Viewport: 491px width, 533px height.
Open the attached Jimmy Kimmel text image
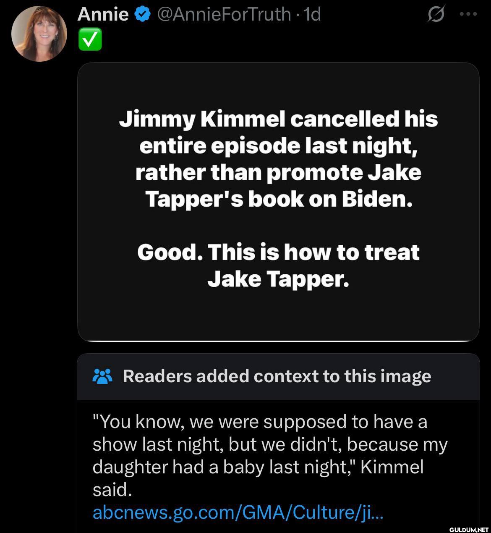tap(278, 202)
